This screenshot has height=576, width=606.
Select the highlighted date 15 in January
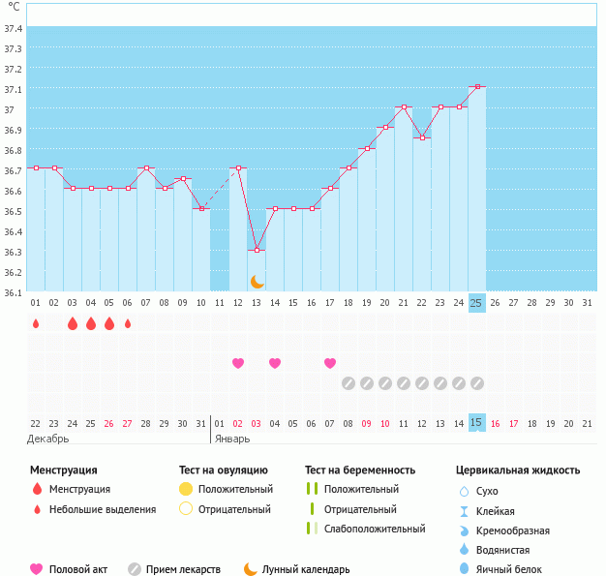(x=476, y=423)
